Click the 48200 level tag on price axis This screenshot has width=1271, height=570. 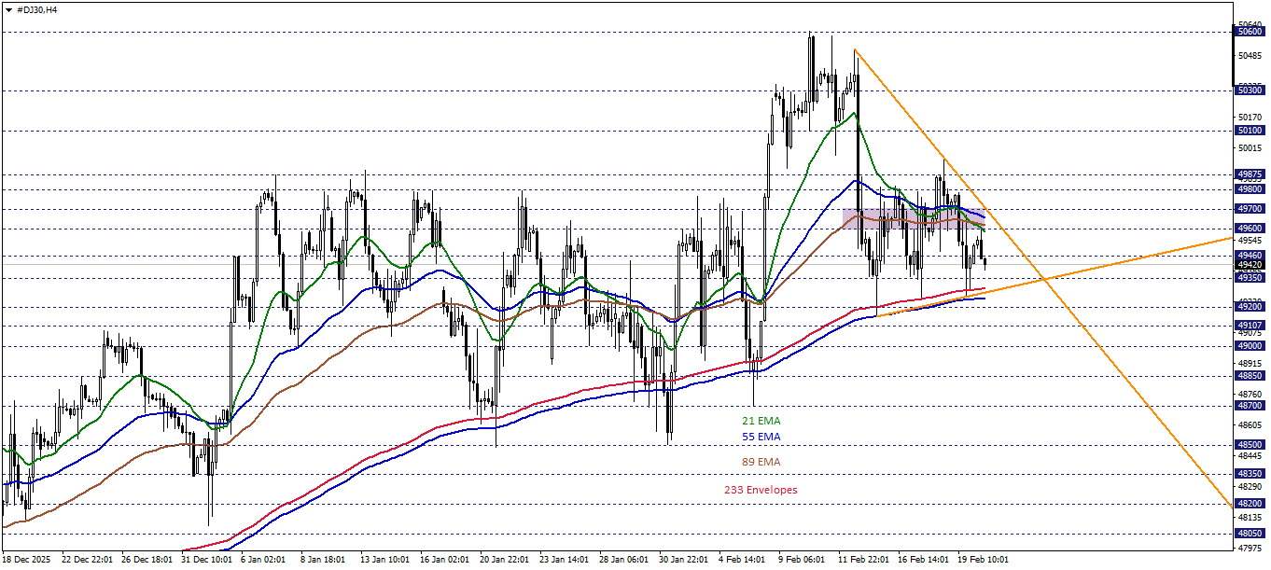(1250, 504)
